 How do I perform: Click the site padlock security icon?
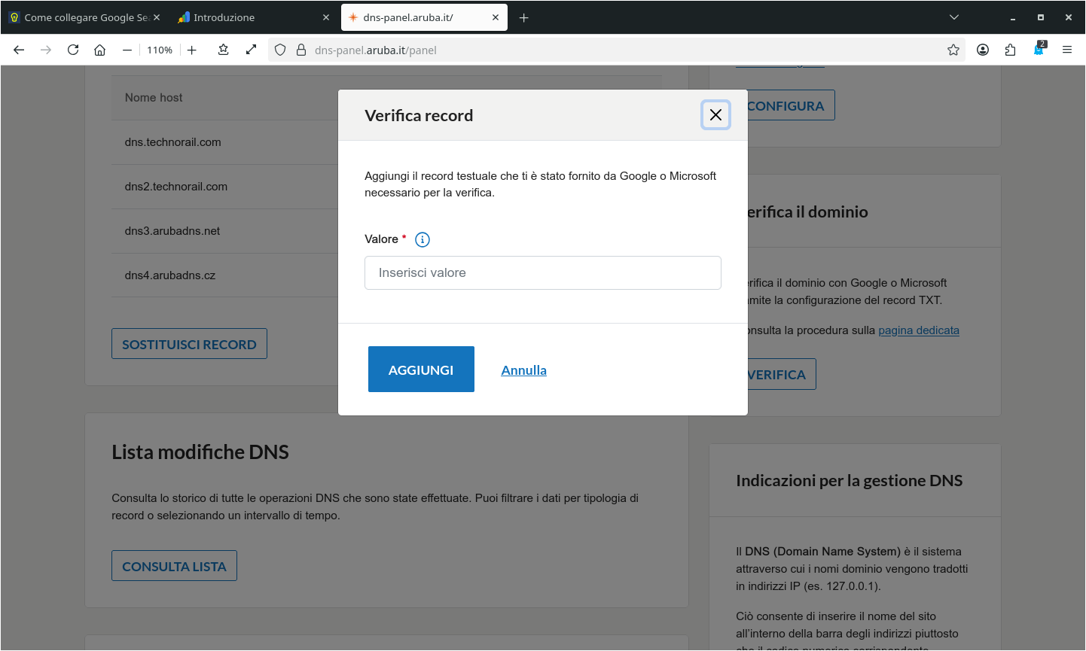coord(301,50)
